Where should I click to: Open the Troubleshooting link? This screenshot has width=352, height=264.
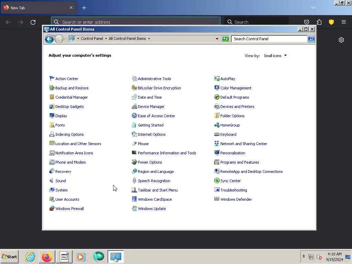pos(233,190)
